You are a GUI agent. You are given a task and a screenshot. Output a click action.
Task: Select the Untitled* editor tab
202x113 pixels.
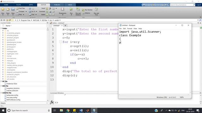pos(56,26)
